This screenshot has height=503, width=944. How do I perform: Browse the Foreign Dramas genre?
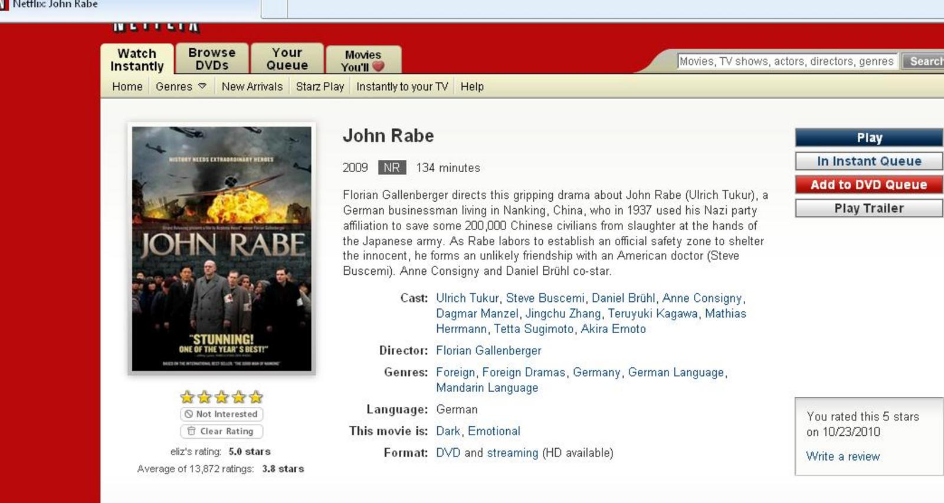click(x=524, y=373)
